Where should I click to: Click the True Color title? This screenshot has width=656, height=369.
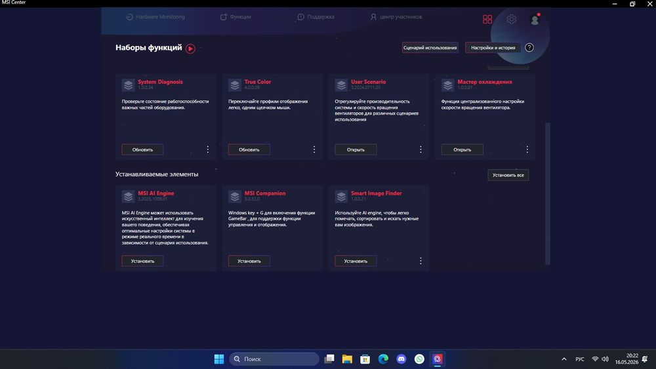pyautogui.click(x=258, y=82)
